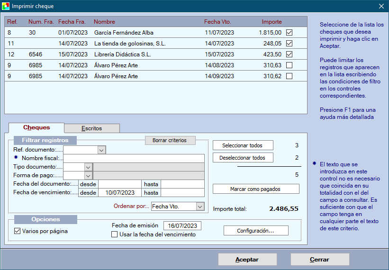Image resolution: width=389 pixels, height=270 pixels.
Task: Click Marcar como pagados
Action: 255,189
